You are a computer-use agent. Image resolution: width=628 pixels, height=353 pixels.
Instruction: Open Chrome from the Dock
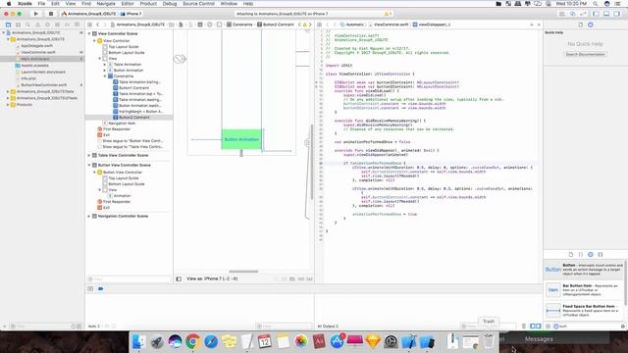pyautogui.click(x=192, y=341)
